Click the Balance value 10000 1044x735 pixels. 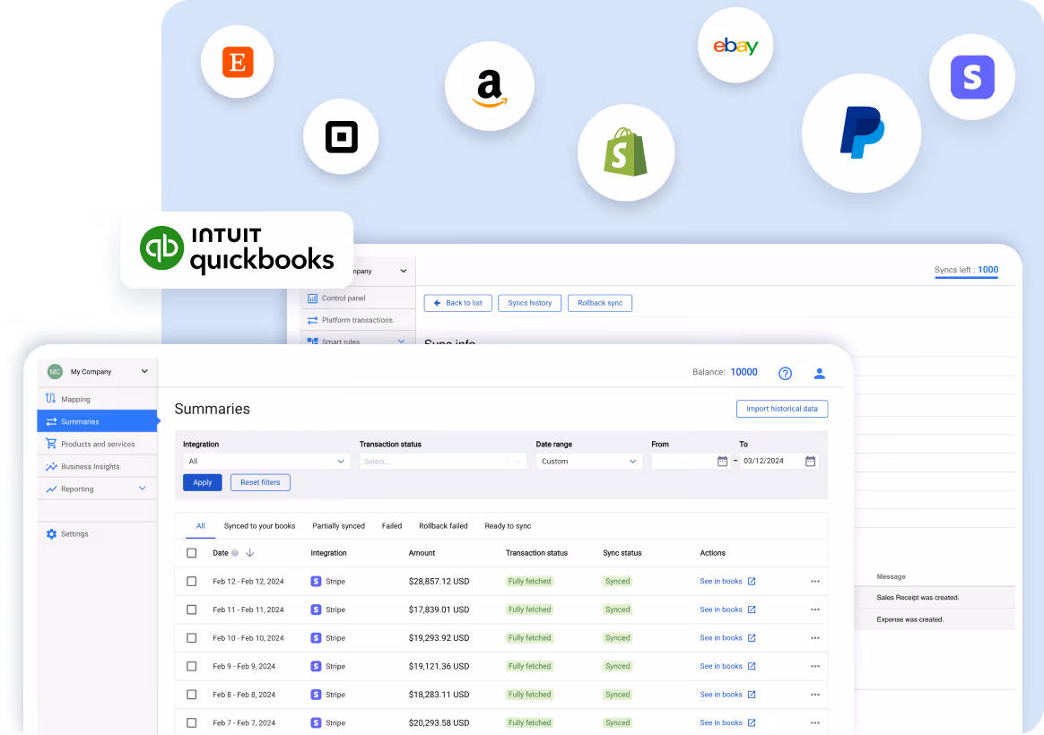click(x=744, y=372)
